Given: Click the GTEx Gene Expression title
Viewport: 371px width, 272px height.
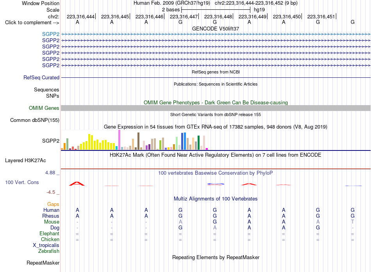Looking at the screenshot, I should 216,127.
